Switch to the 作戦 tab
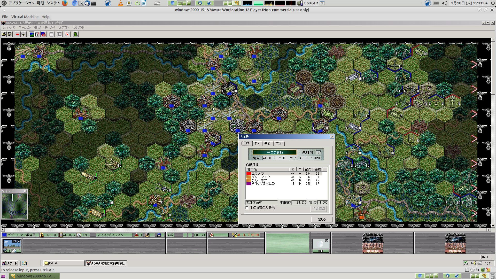The image size is (496, 279). click(246, 143)
